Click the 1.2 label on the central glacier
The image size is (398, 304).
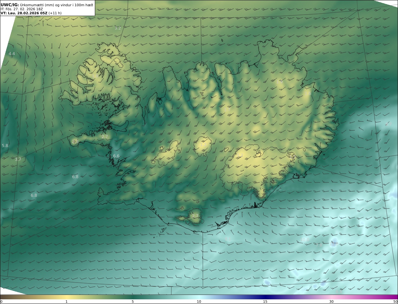tap(203, 145)
